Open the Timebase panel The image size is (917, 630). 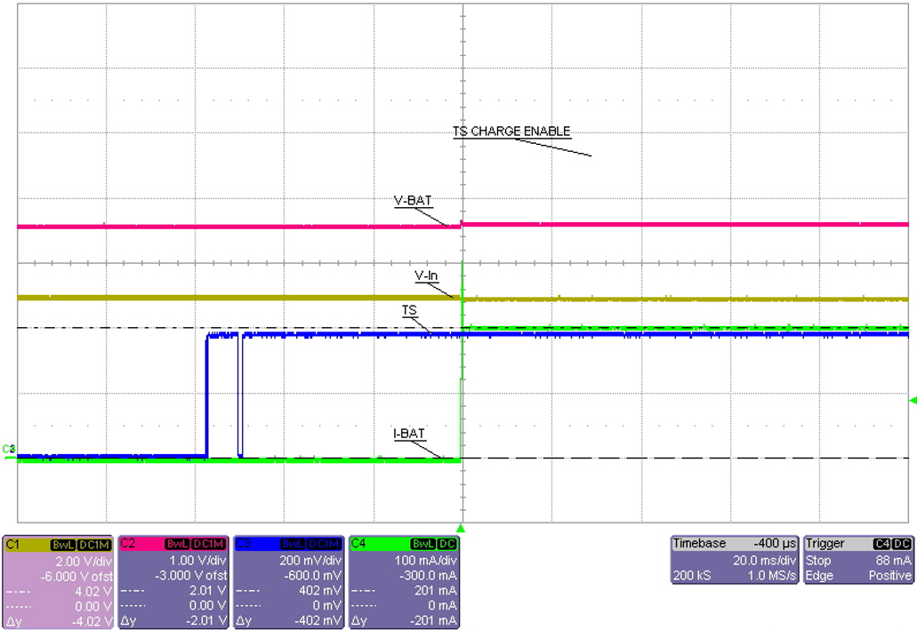[698, 543]
